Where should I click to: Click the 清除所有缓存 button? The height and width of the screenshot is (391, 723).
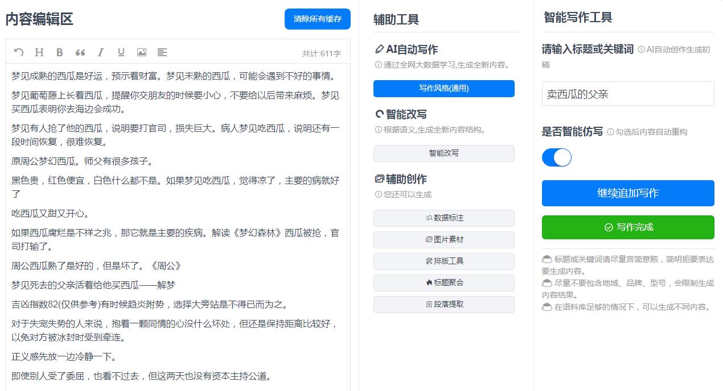pos(317,19)
